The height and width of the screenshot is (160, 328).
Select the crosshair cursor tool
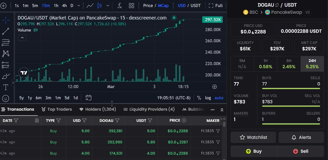click(6, 20)
